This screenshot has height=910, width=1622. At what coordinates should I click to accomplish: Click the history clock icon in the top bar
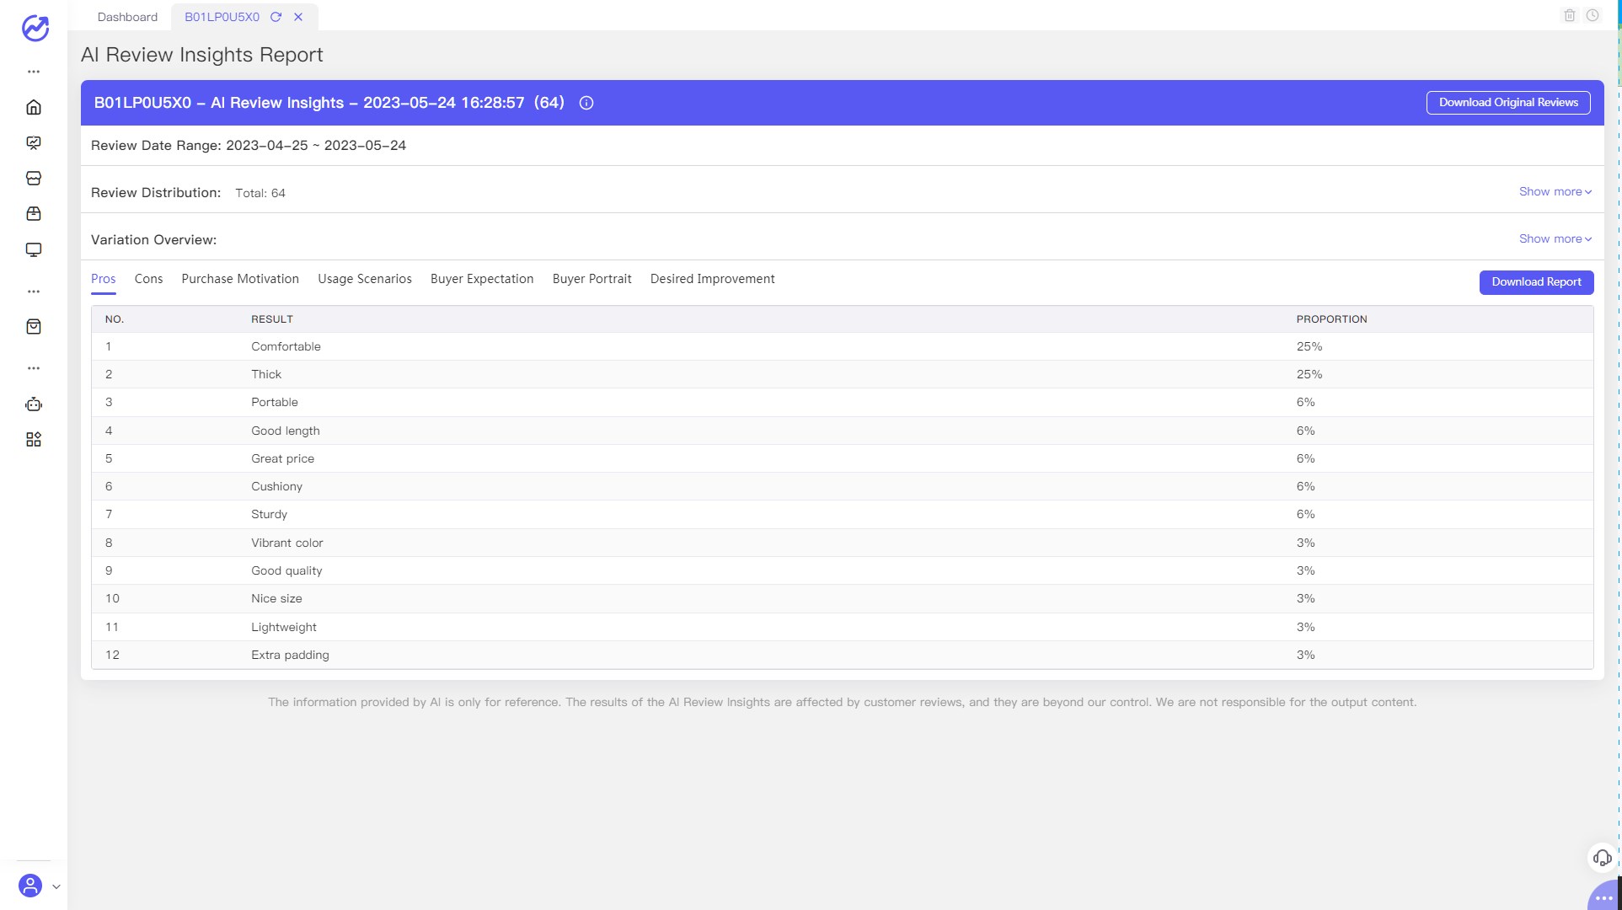[x=1593, y=15]
